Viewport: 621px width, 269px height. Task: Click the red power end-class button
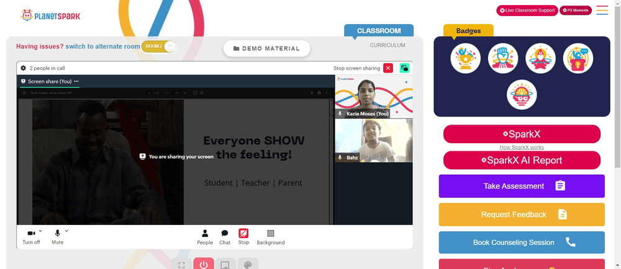point(204,264)
